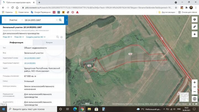This screenshot has height=112, width=199.
Task: Click taskbar search box
Action: point(32,109)
